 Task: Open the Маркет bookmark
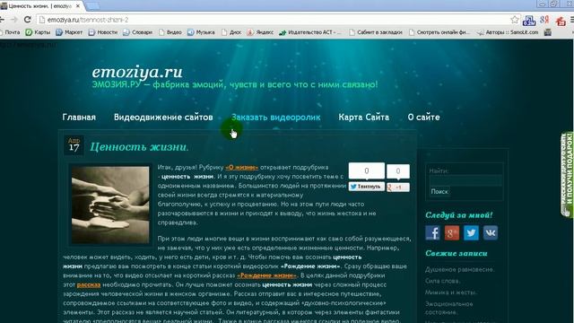click(69, 32)
